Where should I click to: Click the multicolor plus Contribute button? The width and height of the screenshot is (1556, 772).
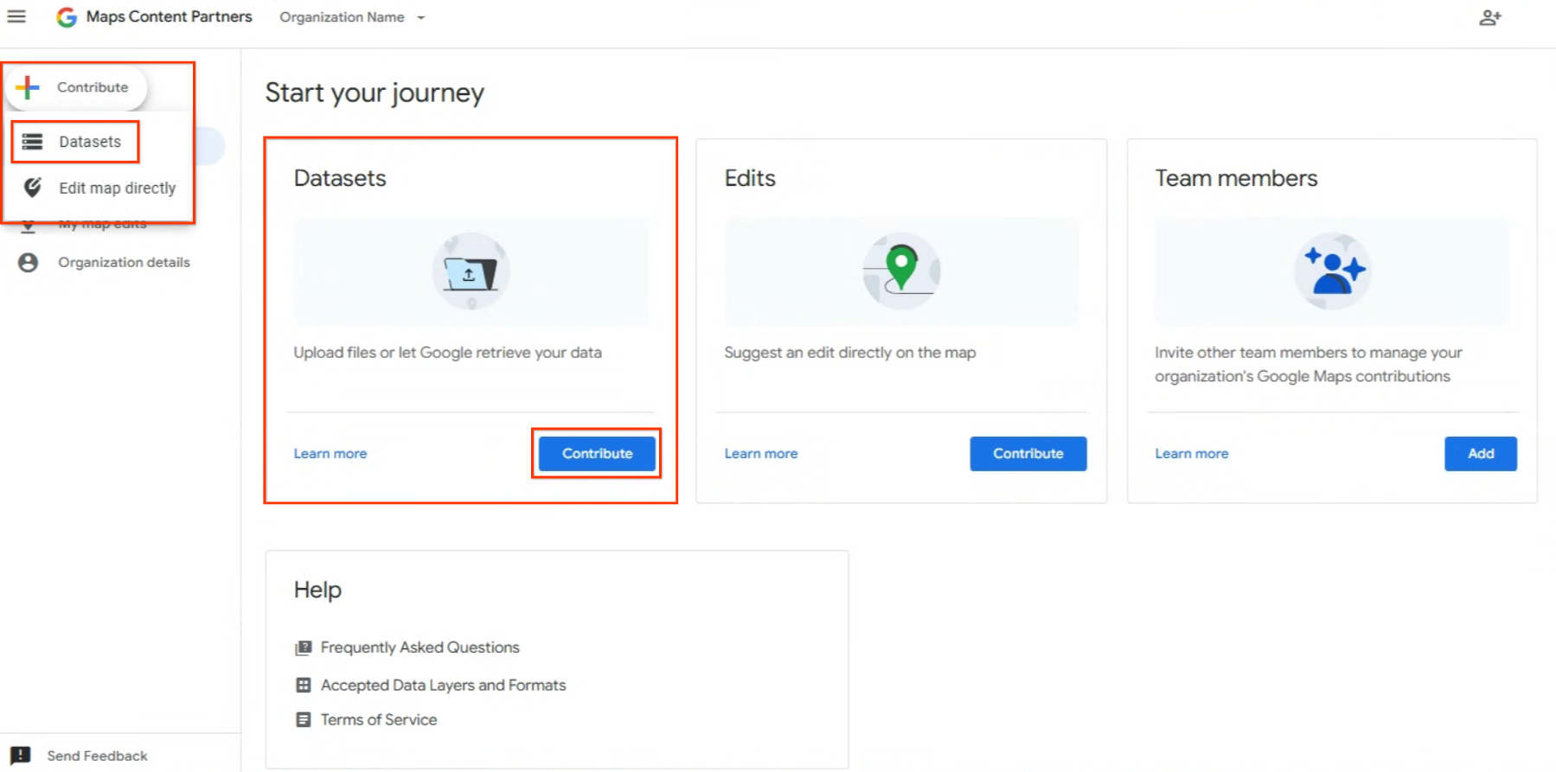tap(77, 87)
